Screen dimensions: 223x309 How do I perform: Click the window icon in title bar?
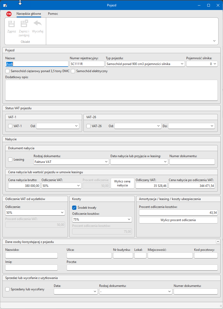click(x=5, y=5)
